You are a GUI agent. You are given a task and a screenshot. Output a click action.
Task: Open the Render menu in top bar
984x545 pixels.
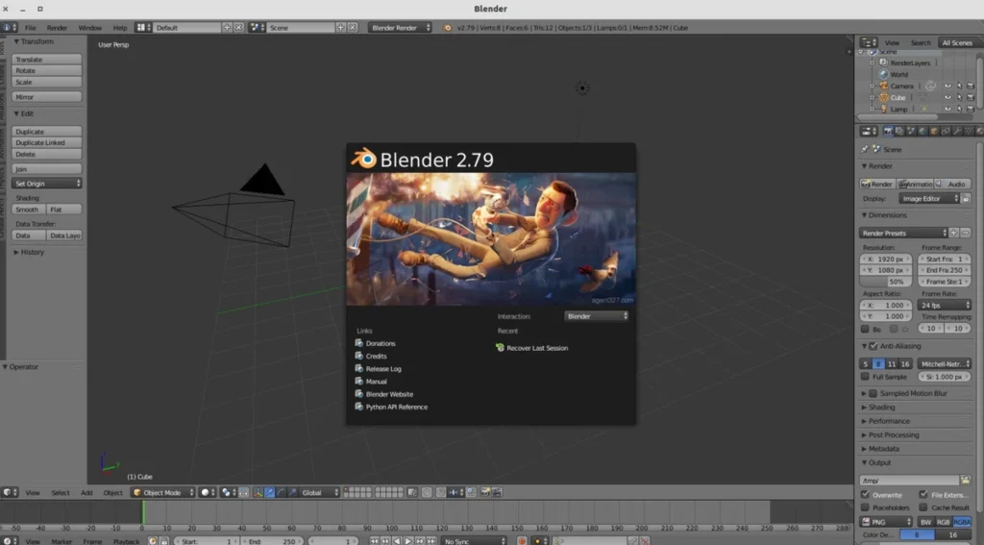click(57, 28)
